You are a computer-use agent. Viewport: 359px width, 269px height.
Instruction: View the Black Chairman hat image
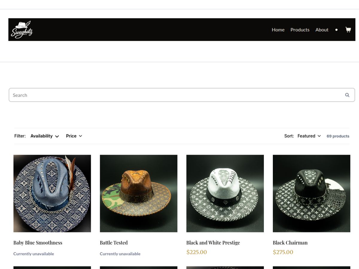coord(311,193)
